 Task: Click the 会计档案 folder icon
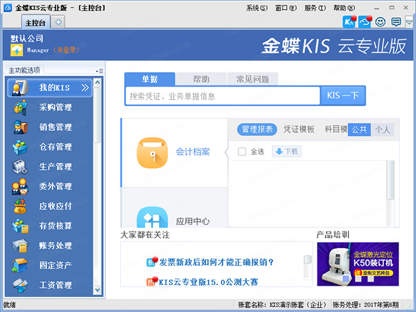click(x=152, y=152)
